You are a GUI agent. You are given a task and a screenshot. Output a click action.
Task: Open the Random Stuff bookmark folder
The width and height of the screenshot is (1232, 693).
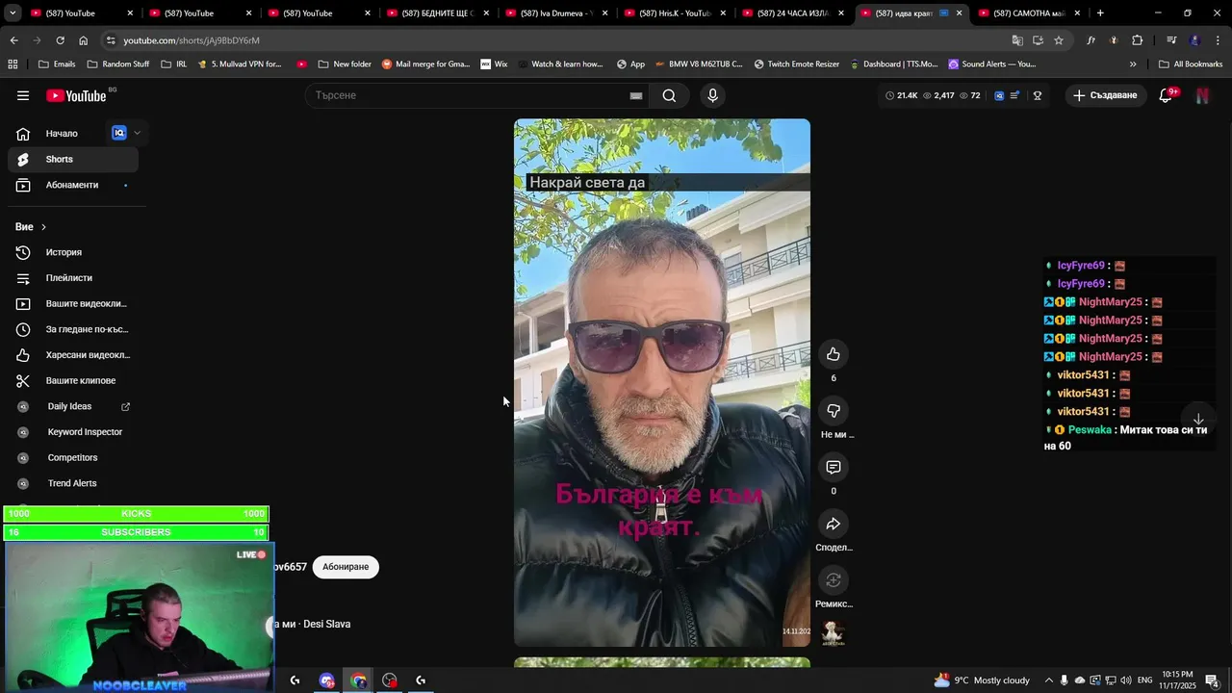[x=118, y=64]
